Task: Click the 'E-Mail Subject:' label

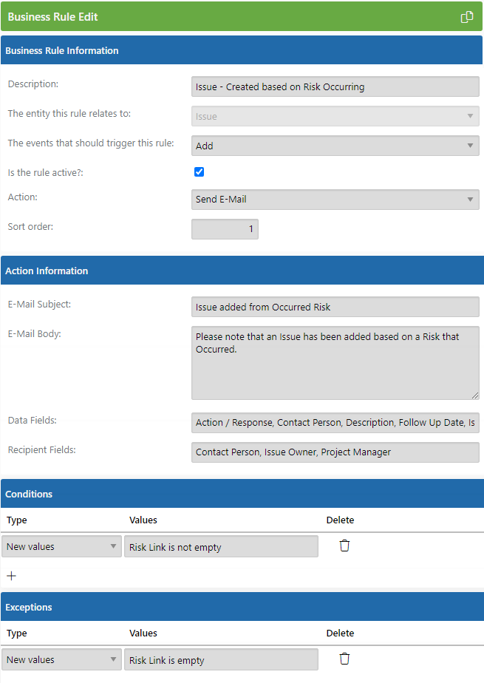Action: click(x=39, y=304)
